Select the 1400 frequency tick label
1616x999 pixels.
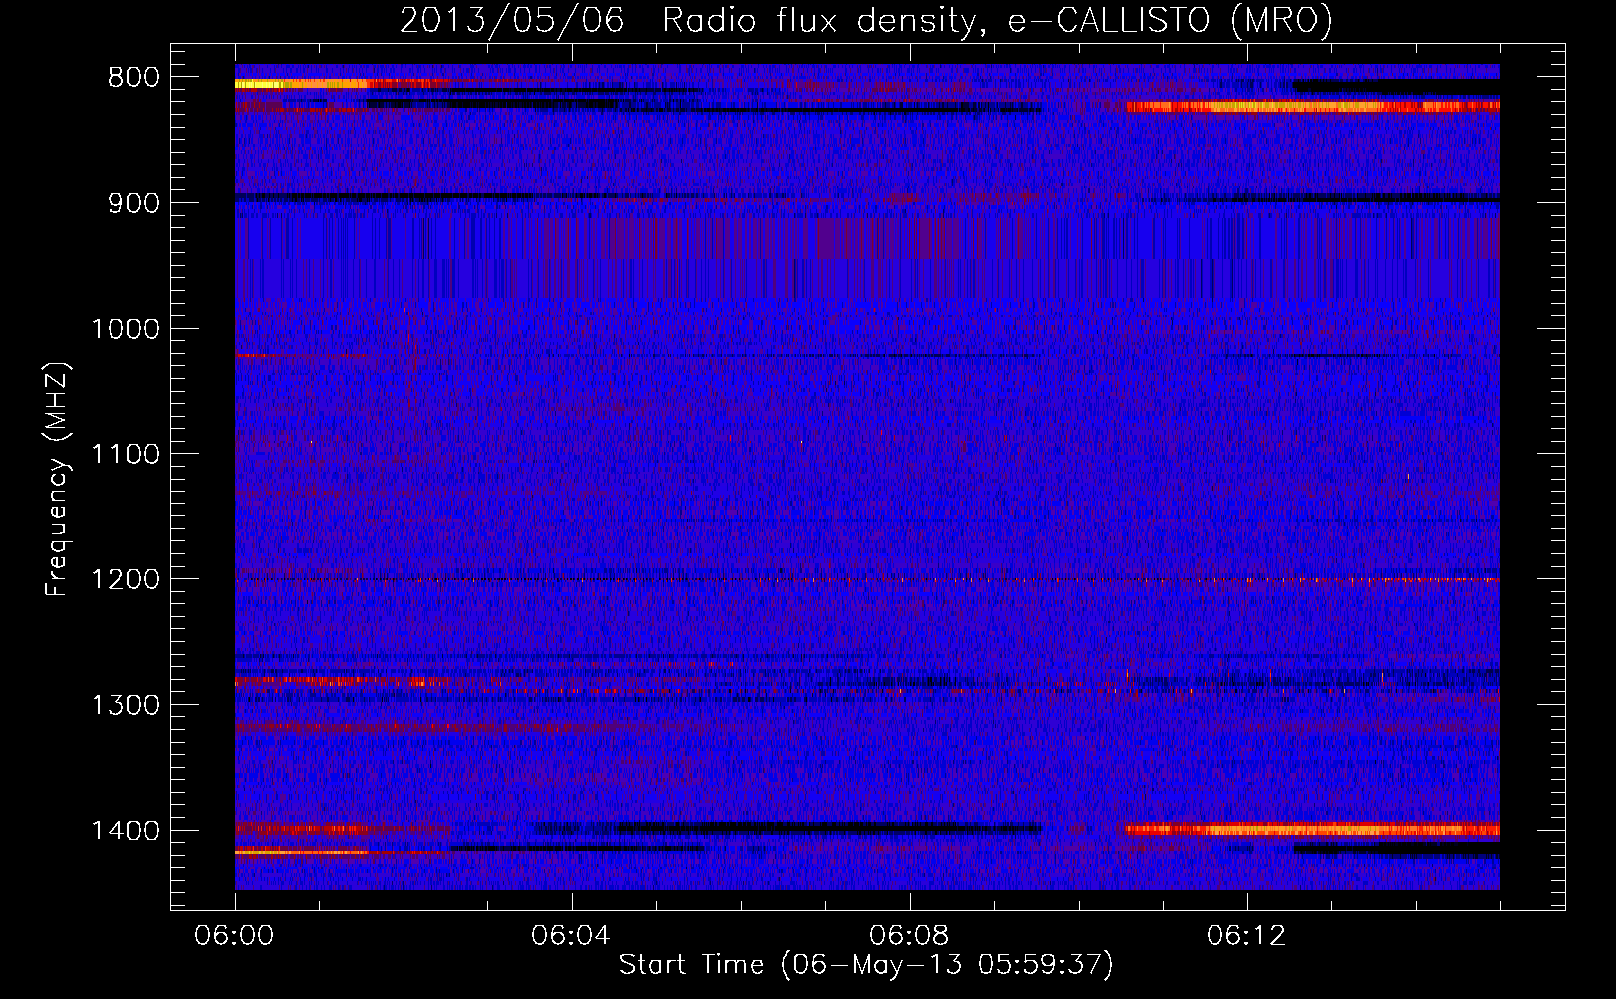tap(125, 831)
